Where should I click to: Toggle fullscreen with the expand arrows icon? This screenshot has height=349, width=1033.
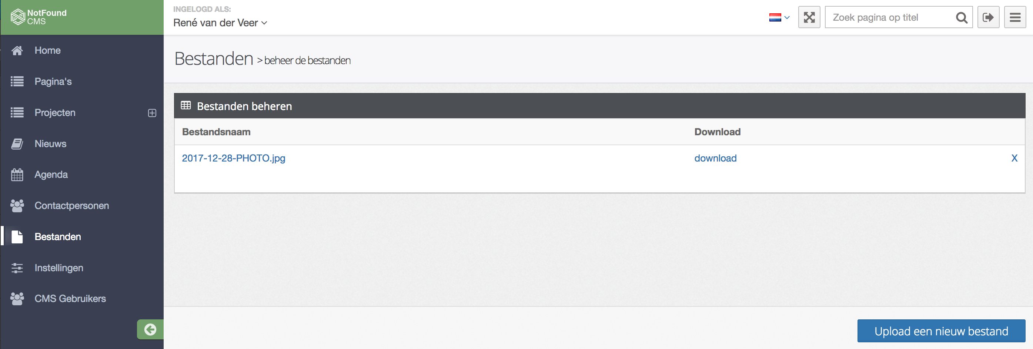click(x=809, y=17)
